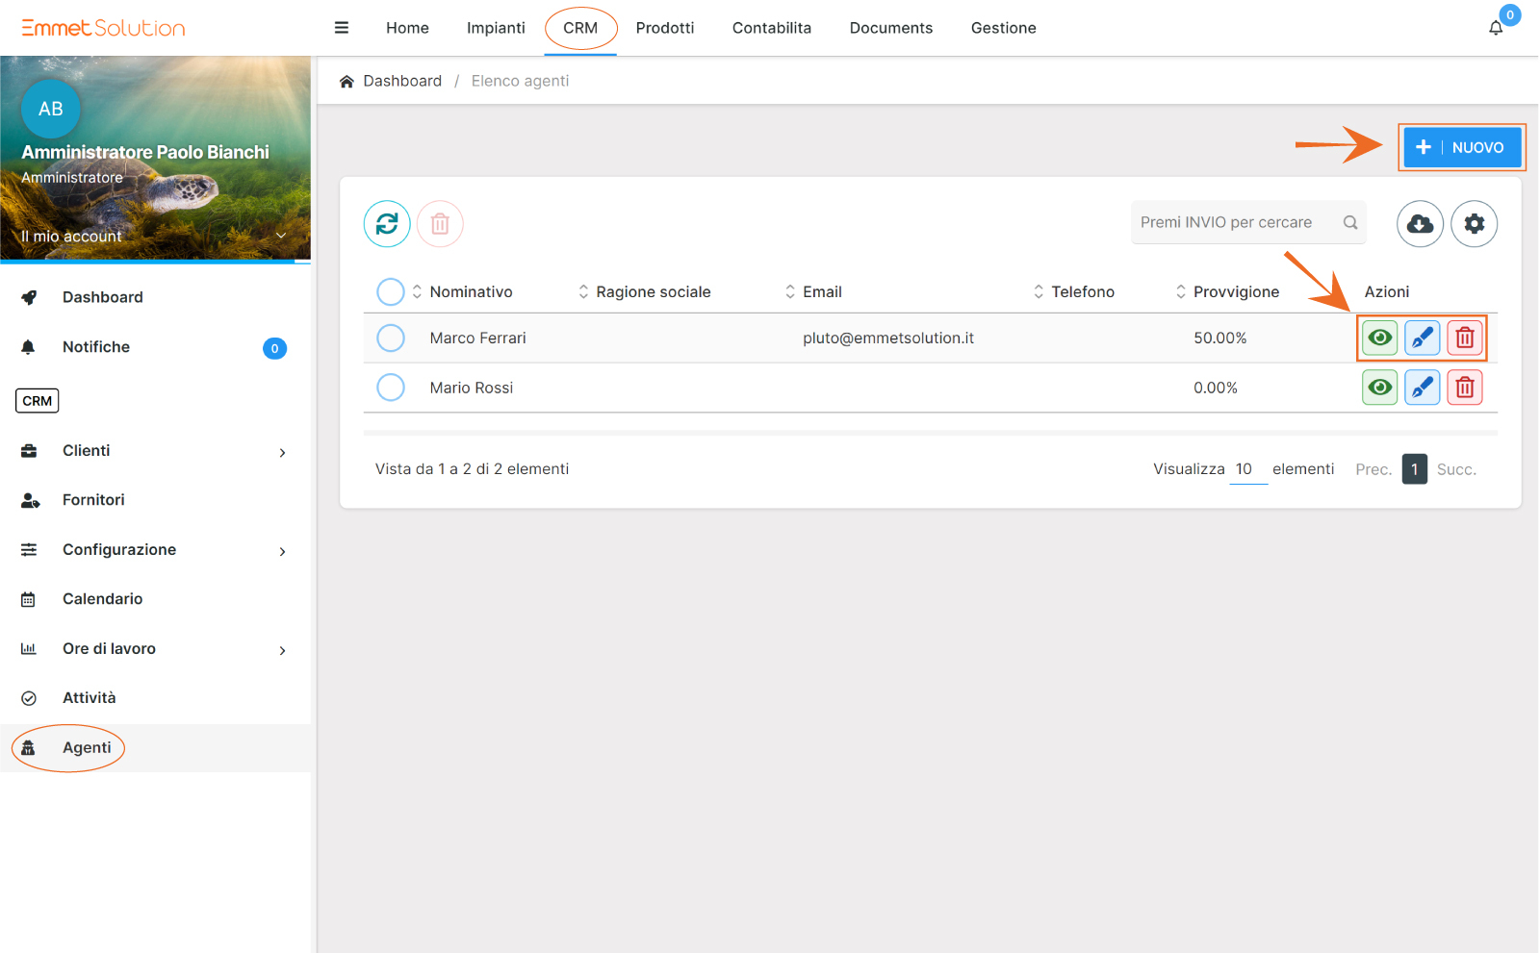Click the refresh table icon
1540x953 pixels.
click(x=387, y=224)
